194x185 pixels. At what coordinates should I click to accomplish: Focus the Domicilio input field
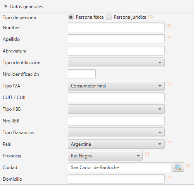tap(116, 179)
